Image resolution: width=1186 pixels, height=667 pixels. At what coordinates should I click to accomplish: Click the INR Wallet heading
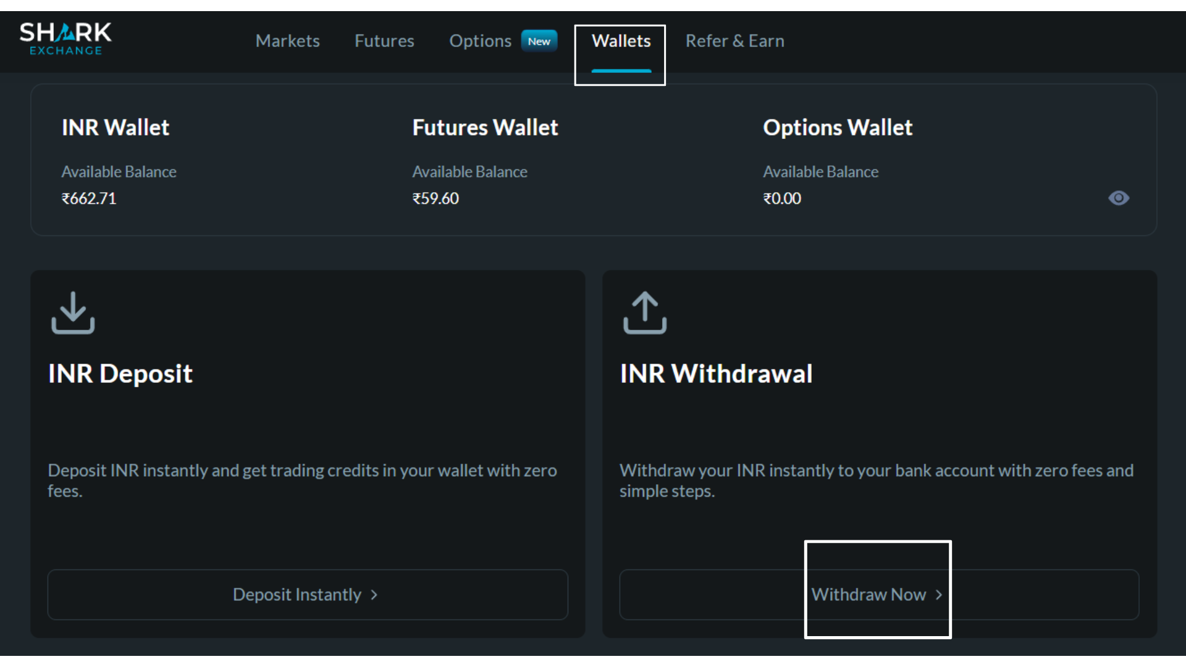pyautogui.click(x=116, y=128)
